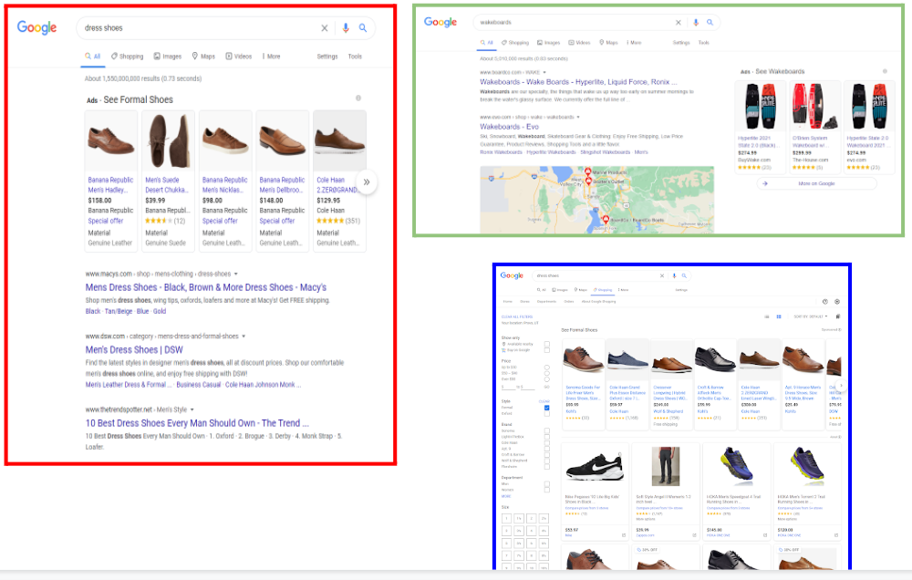Open dropdown arrow beside www.thetrendspotter.net URL

point(192,409)
